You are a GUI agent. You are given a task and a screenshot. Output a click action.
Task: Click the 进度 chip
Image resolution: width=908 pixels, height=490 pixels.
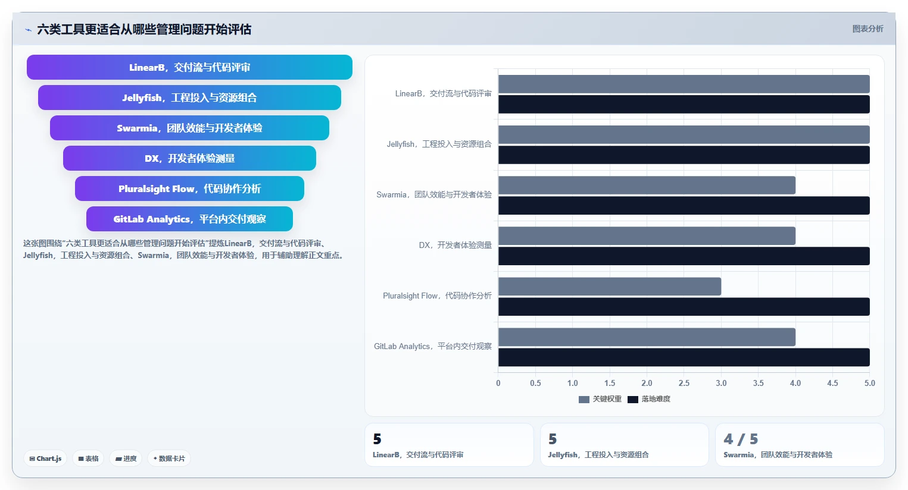(x=126, y=458)
